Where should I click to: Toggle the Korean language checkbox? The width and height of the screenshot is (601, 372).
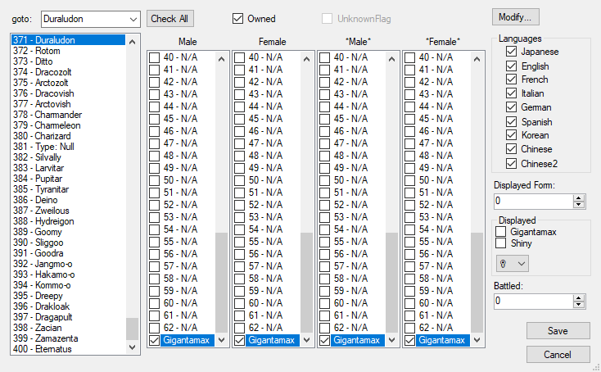511,135
